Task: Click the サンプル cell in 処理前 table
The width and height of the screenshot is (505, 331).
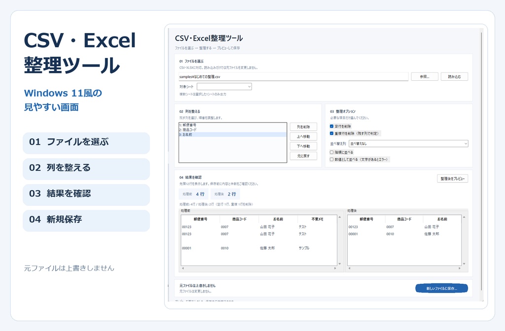Action: [x=304, y=248]
